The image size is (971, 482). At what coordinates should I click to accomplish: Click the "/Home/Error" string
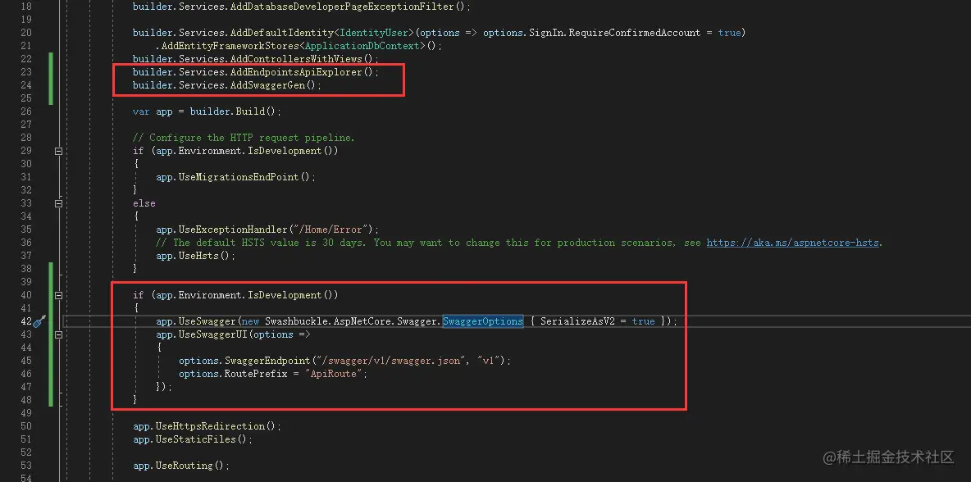point(333,230)
